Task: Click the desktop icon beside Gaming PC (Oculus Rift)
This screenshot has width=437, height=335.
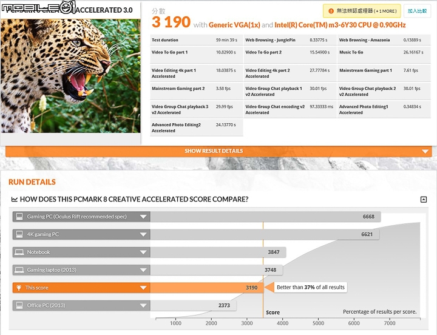Action: coord(19,217)
